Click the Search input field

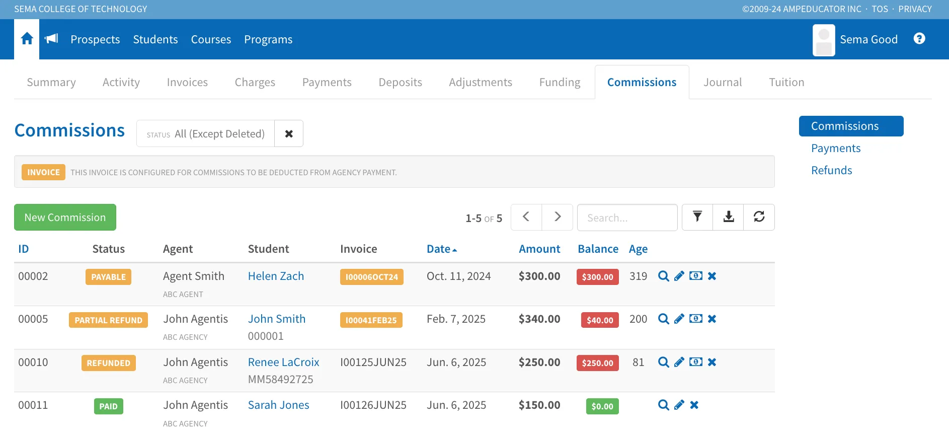[627, 218]
